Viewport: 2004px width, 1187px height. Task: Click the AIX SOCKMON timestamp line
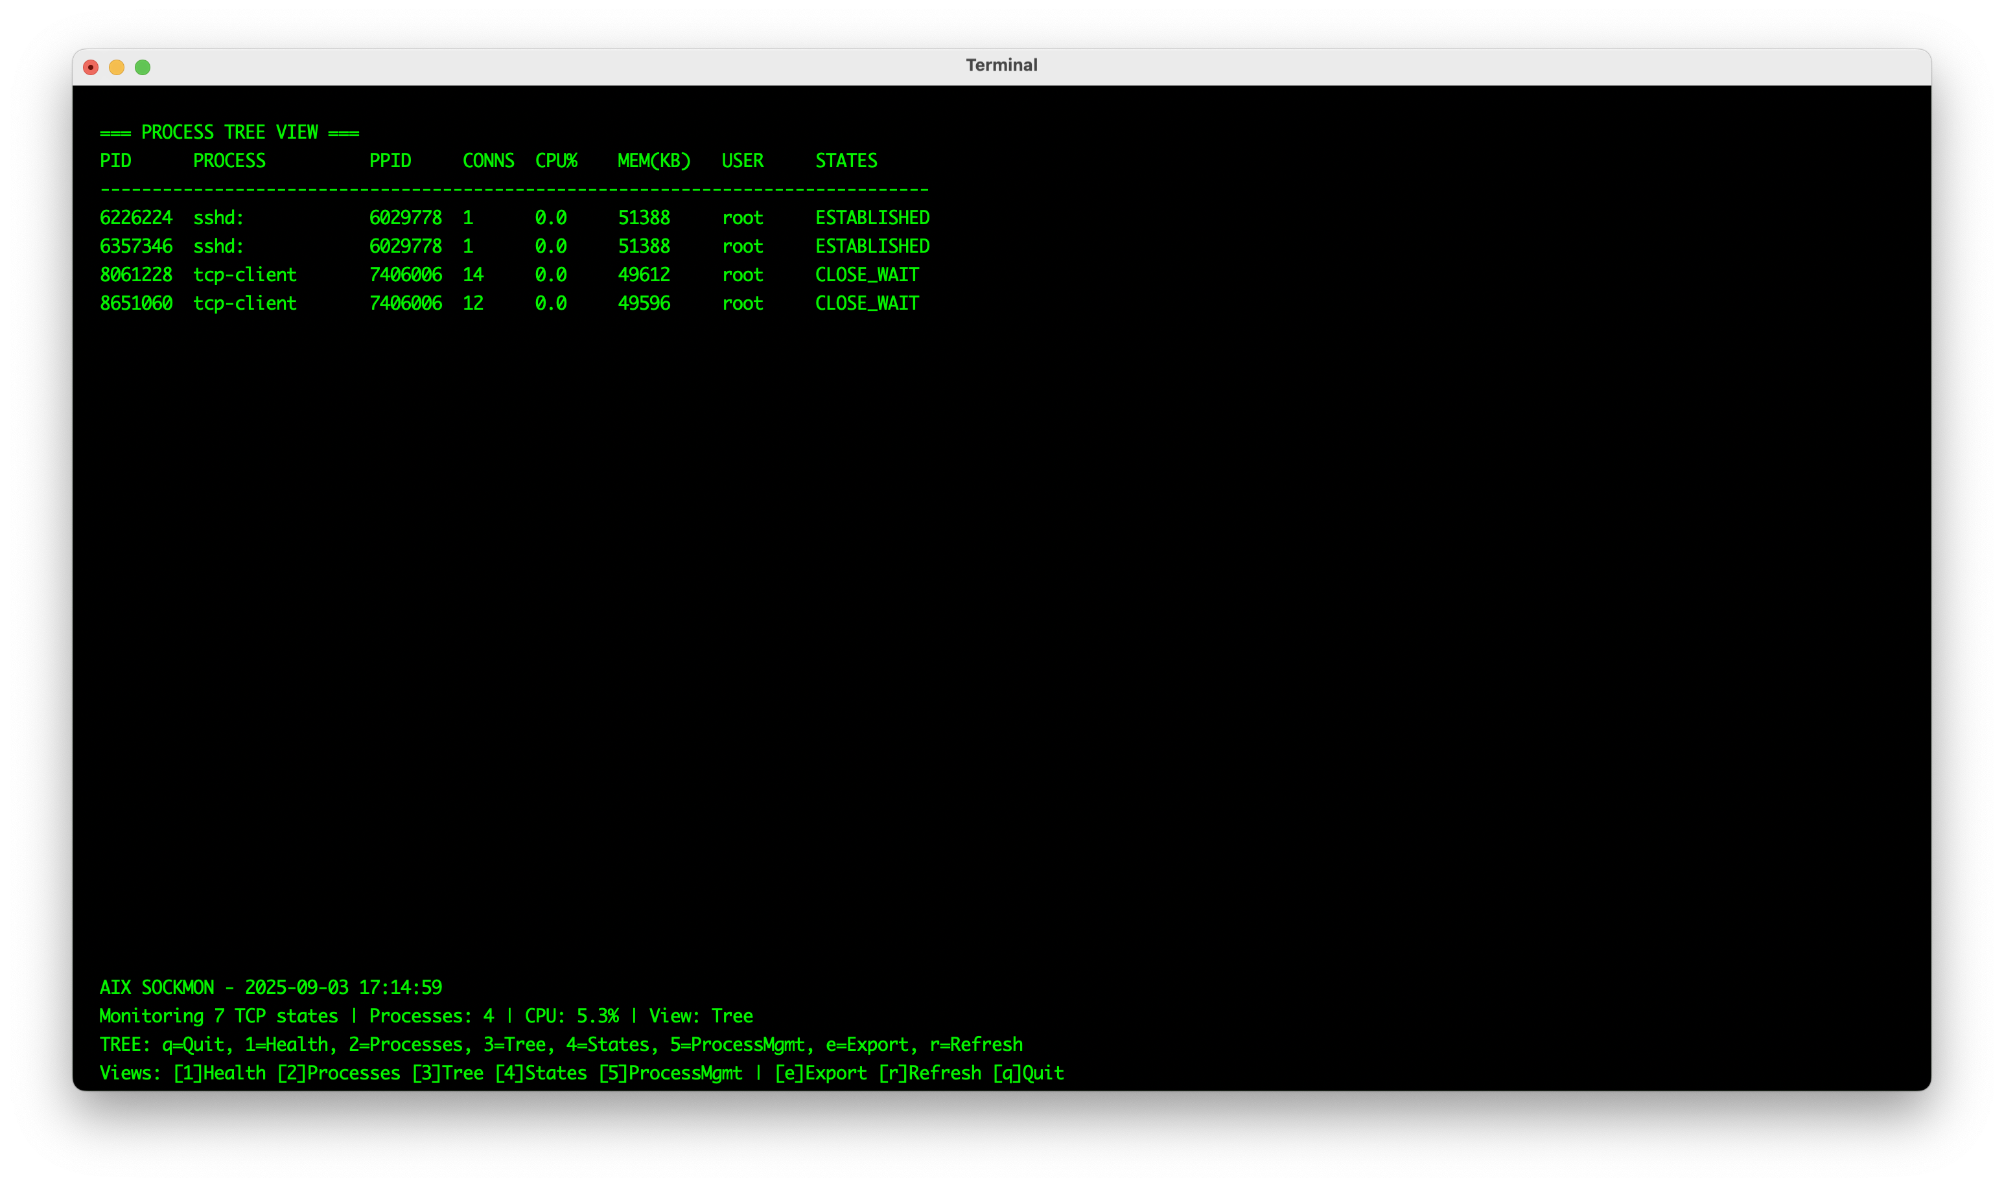[x=270, y=988]
